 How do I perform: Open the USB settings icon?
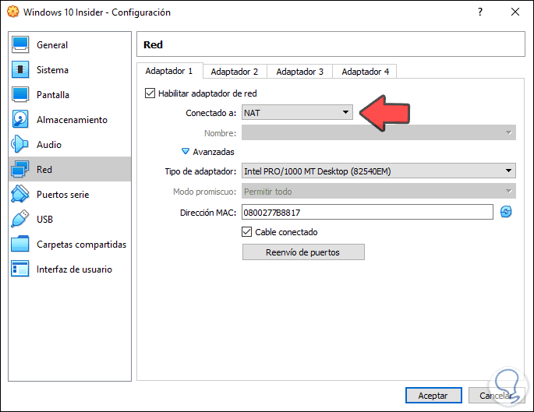(x=21, y=219)
